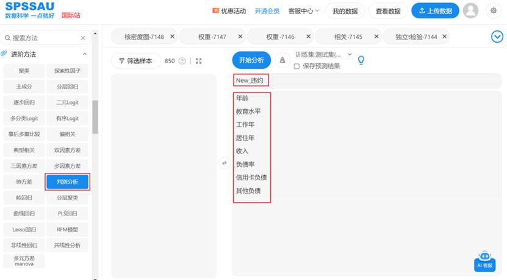507x280 pixels.
Task: Switch to the 权重-7146 tab
Action: tap(280, 37)
